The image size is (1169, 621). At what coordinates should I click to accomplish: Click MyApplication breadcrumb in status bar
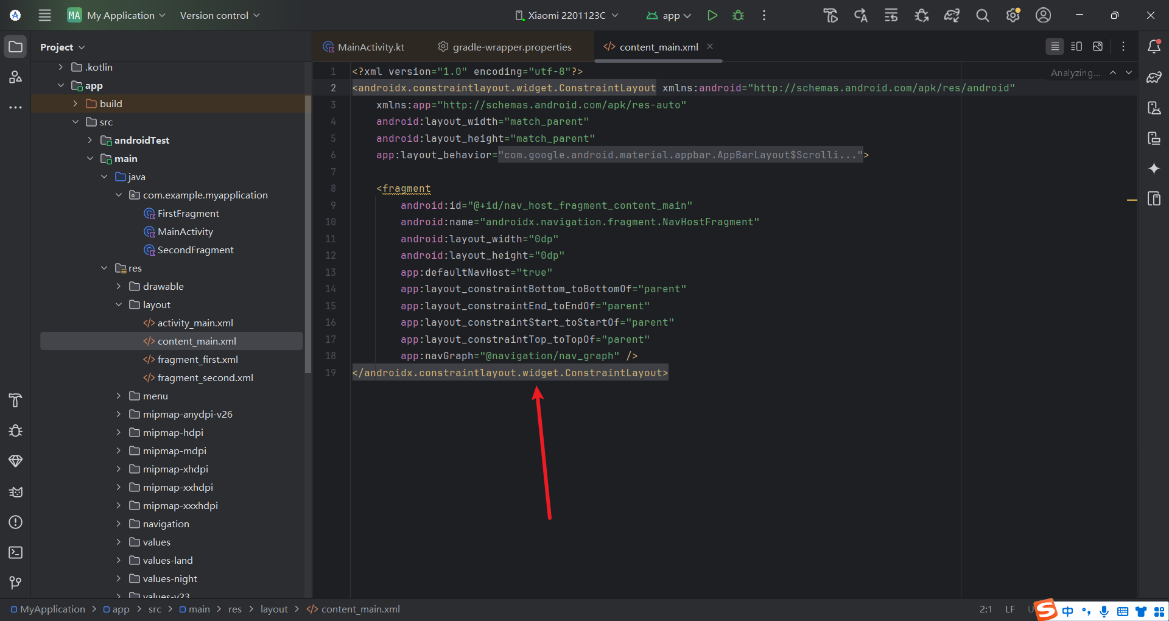48,609
